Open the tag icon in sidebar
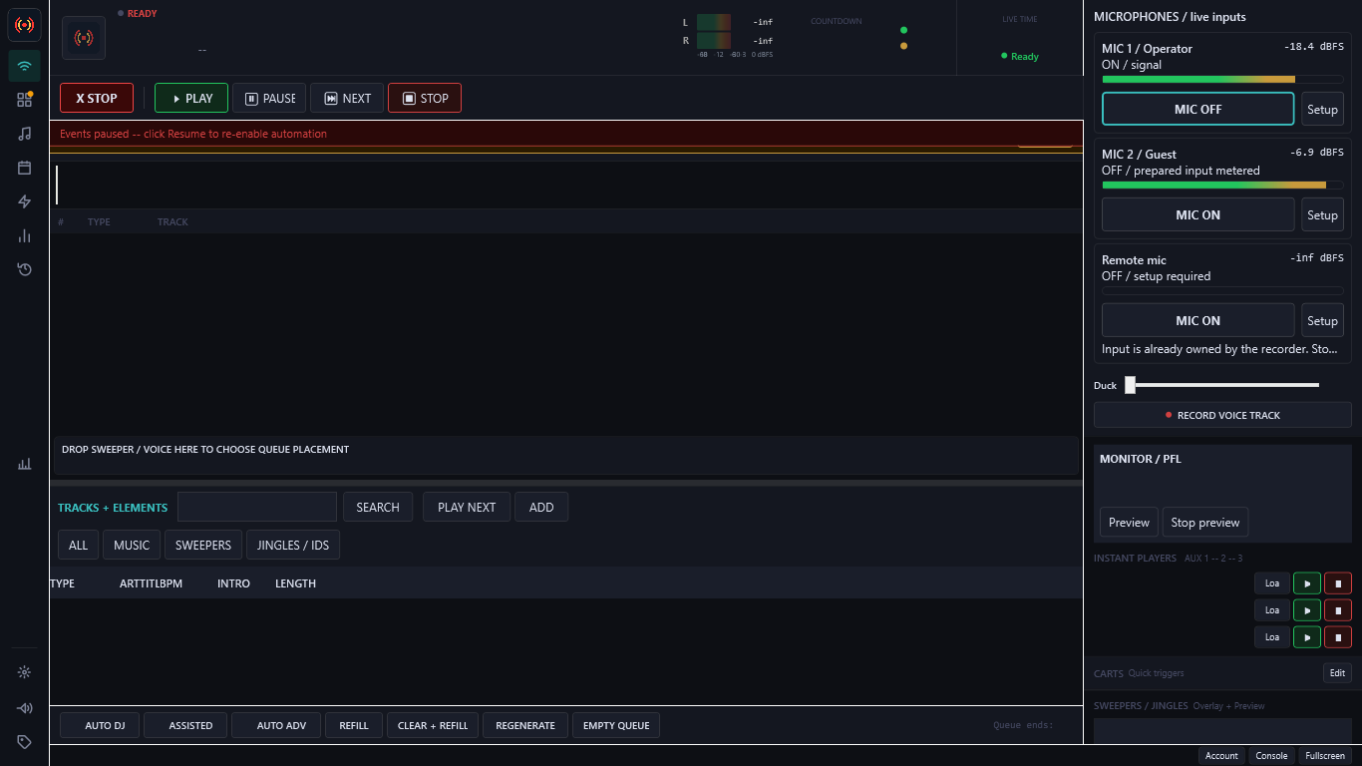The height and width of the screenshot is (766, 1362). (x=24, y=742)
